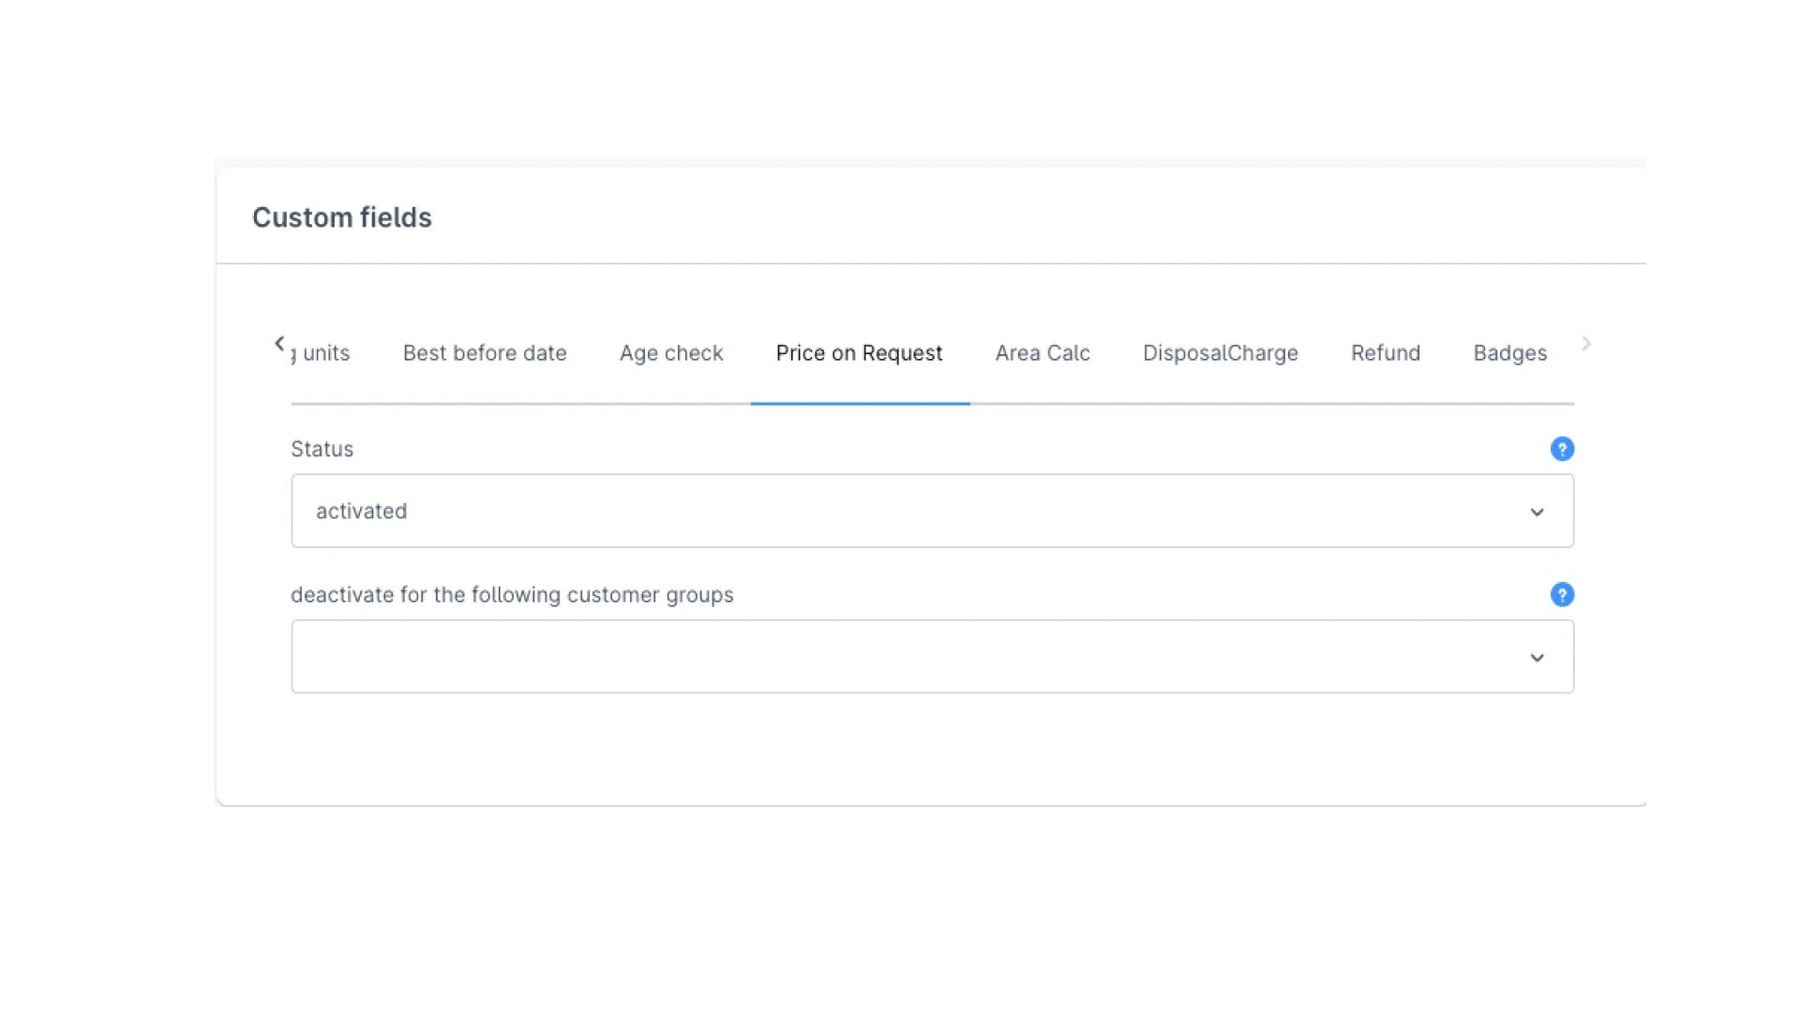This screenshot has height=1012, width=1800.
Task: Select the Badges tab
Action: tap(1510, 353)
